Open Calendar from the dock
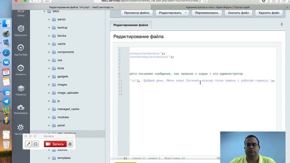Image resolution: width=290 pixels, height=163 pixels. pyautogui.click(x=6, y=72)
